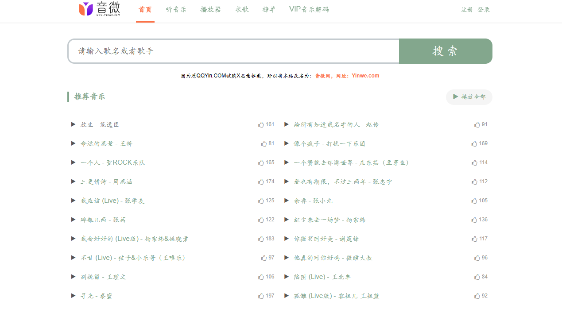The image size is (562, 309).
Task: Click the 音微 site logo
Action: click(100, 9)
